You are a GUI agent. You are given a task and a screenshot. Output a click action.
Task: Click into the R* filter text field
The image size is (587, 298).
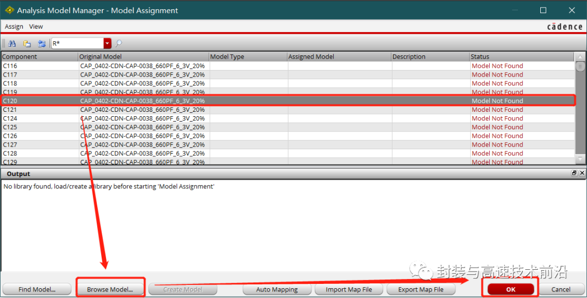78,43
